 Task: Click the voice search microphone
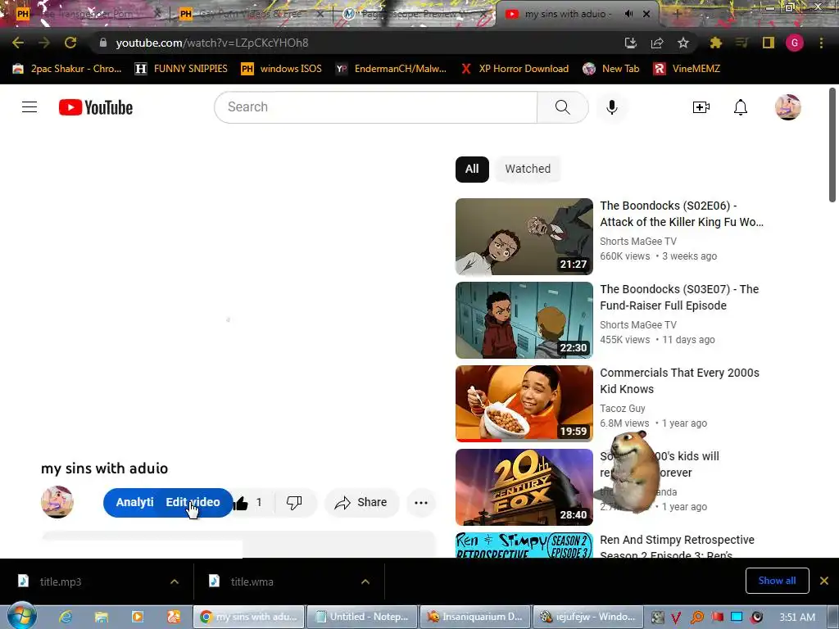point(611,107)
